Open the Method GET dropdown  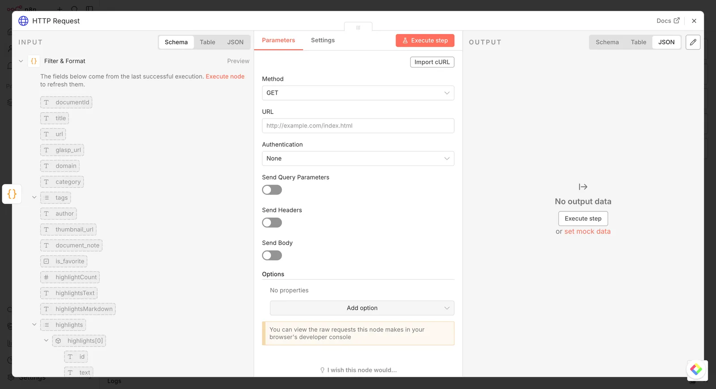358,93
